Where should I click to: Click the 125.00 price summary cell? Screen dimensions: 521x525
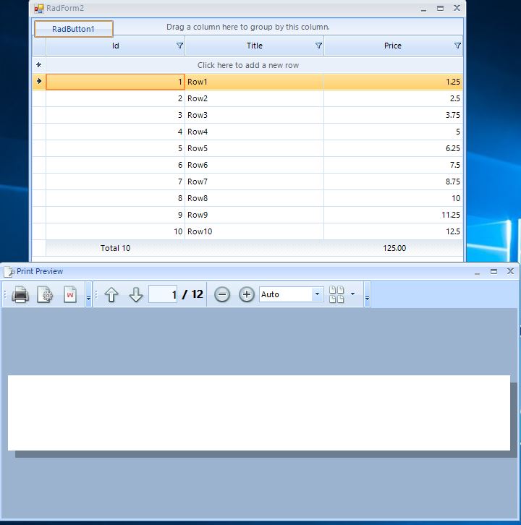(394, 248)
